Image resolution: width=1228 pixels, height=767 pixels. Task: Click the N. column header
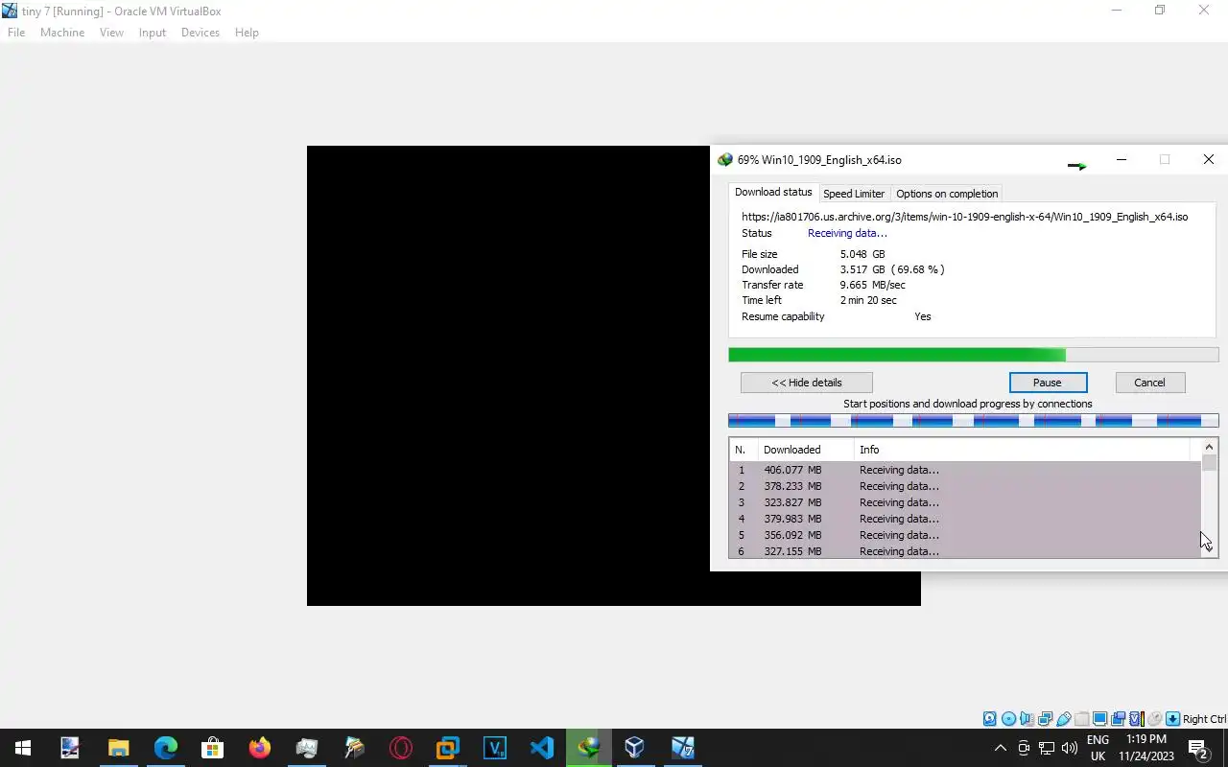(744, 450)
